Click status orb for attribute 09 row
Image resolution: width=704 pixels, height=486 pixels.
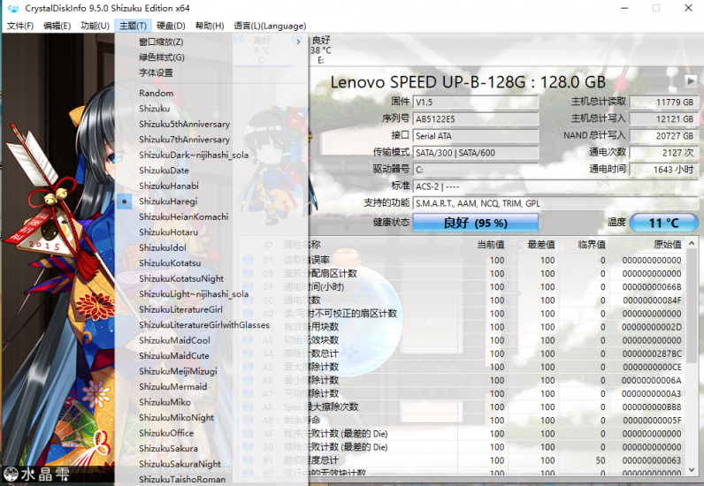click(248, 287)
